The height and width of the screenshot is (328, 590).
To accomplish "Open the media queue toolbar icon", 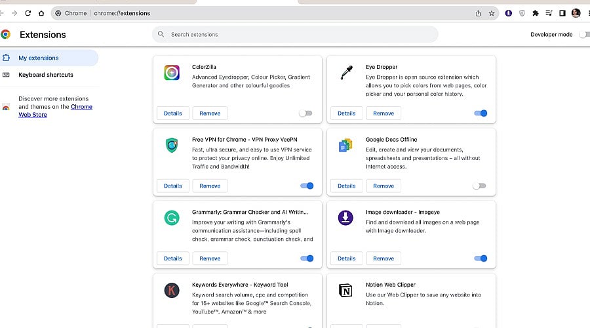I will click(x=549, y=13).
